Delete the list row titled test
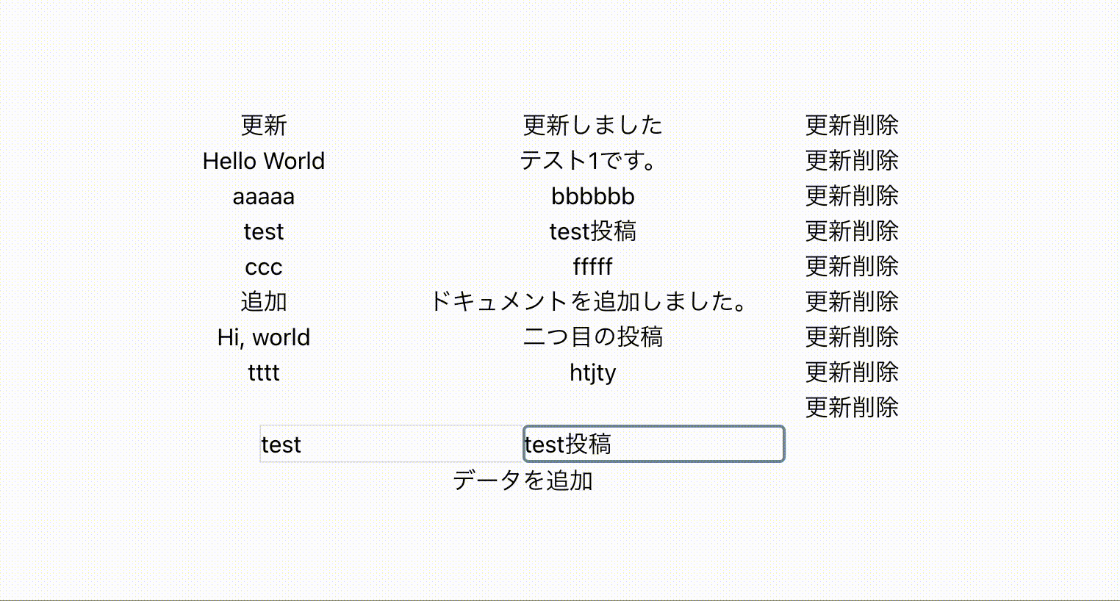Viewport: 1120px width, 601px height. [x=875, y=231]
